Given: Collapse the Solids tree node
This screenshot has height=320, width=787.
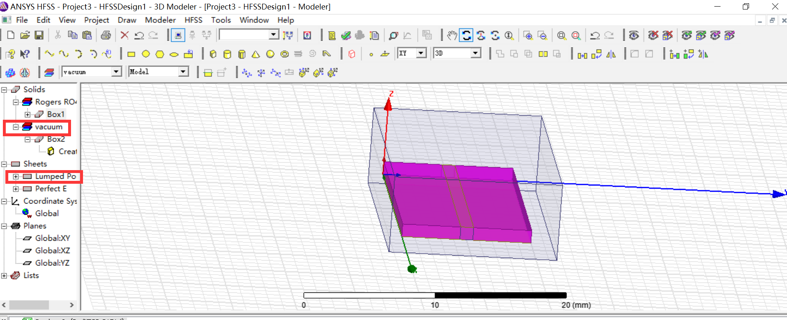Looking at the screenshot, I should coord(4,90).
